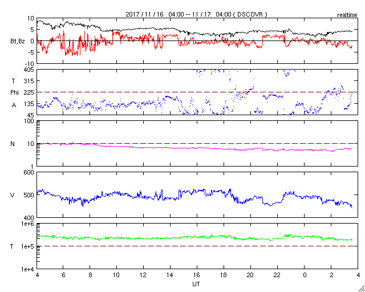Click the '600' tick label on velocity panel
365x292 pixels.
point(29,172)
